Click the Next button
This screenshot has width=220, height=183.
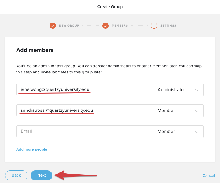coord(41,175)
